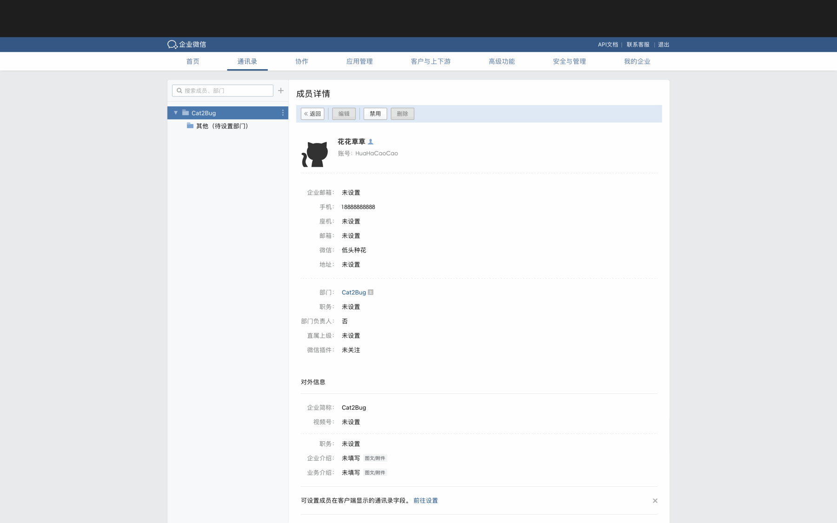Dismiss the 通讯录字段 tip with X
837x523 pixels.
(655, 501)
